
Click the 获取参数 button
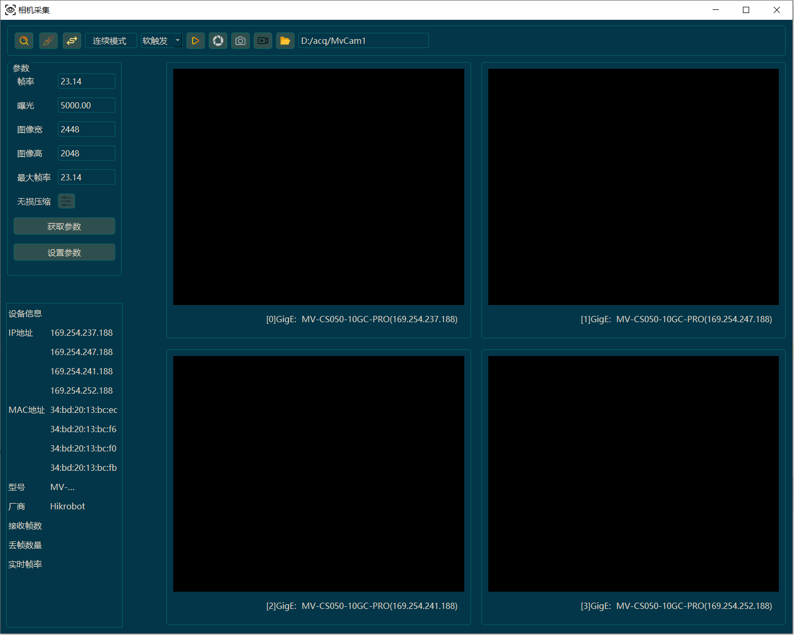click(64, 226)
